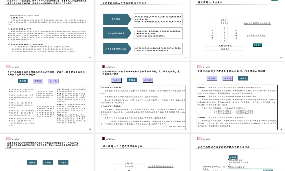Click the 岗位体系 pillar on slide 16
This screenshot has width=285, height=171.
(213, 34)
